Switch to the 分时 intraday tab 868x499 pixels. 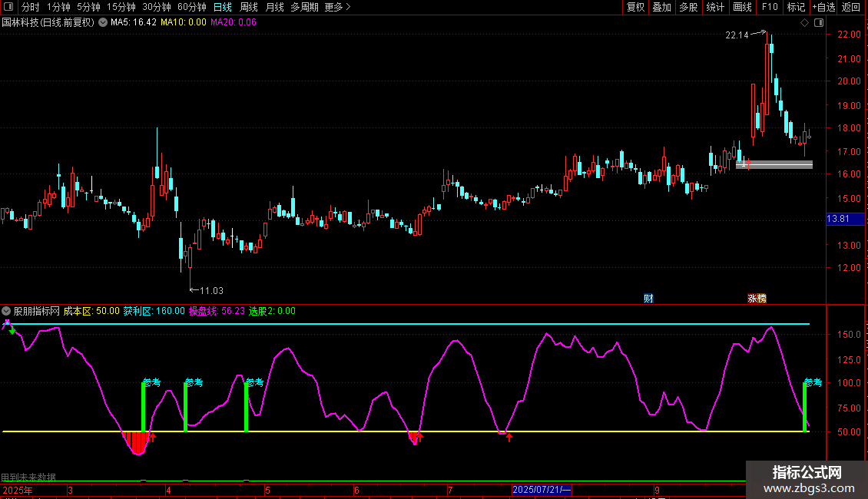[30, 7]
